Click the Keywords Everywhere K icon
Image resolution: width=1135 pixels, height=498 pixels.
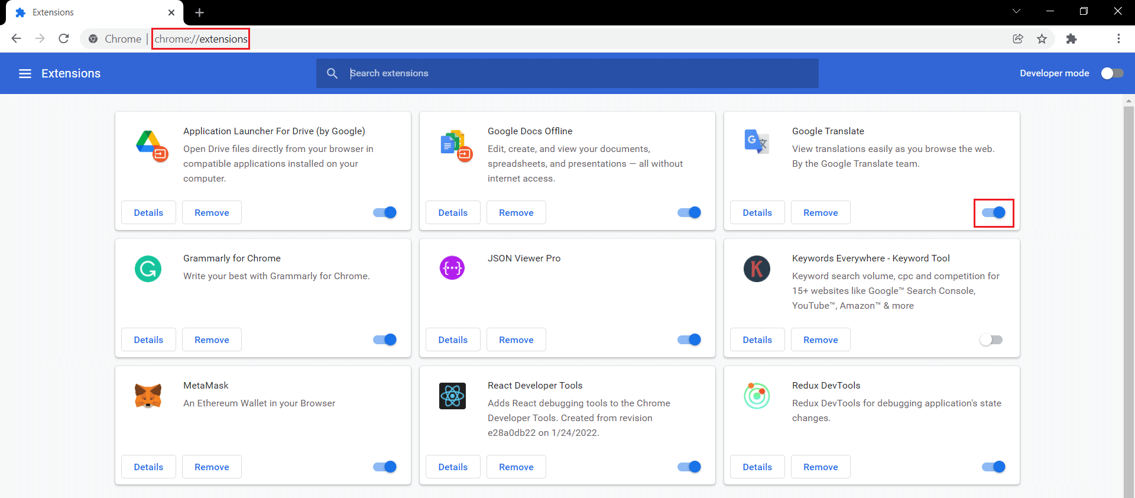click(757, 269)
